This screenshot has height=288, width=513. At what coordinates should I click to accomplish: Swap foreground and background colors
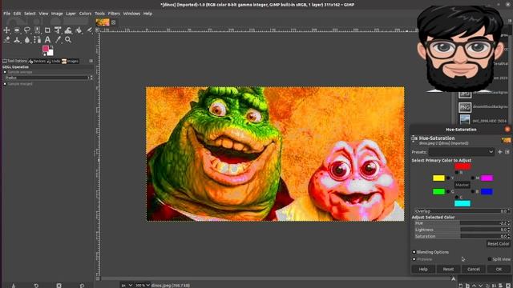(x=51, y=48)
